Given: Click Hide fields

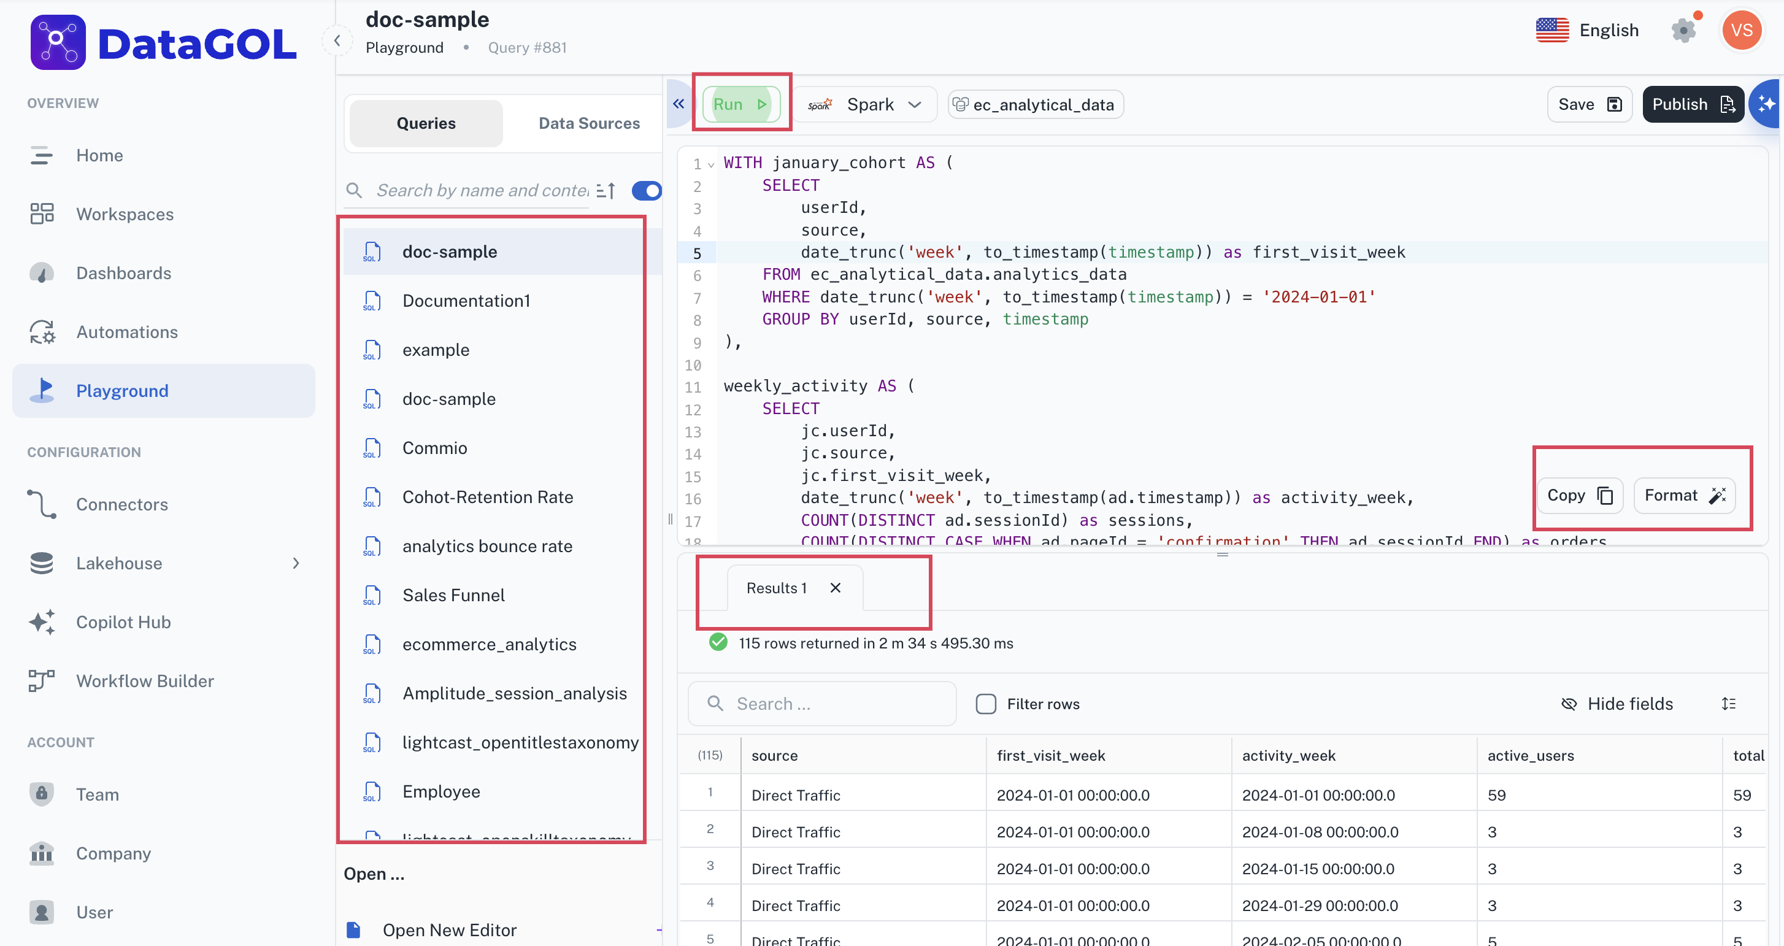Looking at the screenshot, I should (x=1617, y=704).
